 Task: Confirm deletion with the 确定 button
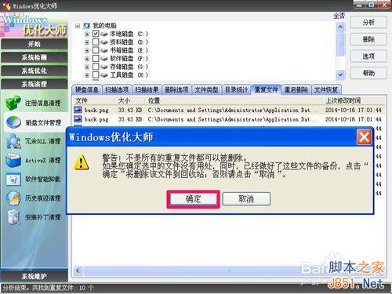tap(193, 199)
